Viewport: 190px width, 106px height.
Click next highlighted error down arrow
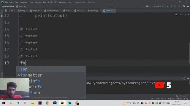189,14
